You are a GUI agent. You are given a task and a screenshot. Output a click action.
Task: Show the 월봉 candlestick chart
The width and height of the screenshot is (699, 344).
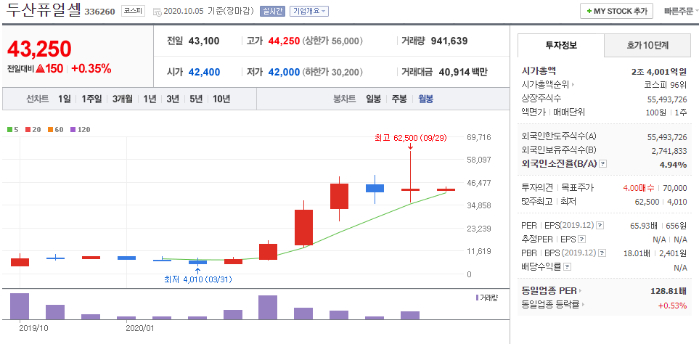click(425, 99)
